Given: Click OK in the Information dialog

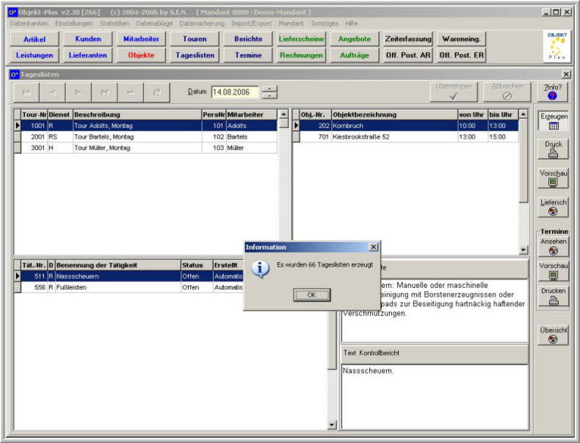Looking at the screenshot, I should click(x=312, y=295).
